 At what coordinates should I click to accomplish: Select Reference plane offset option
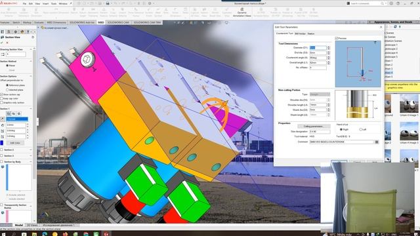[7, 85]
